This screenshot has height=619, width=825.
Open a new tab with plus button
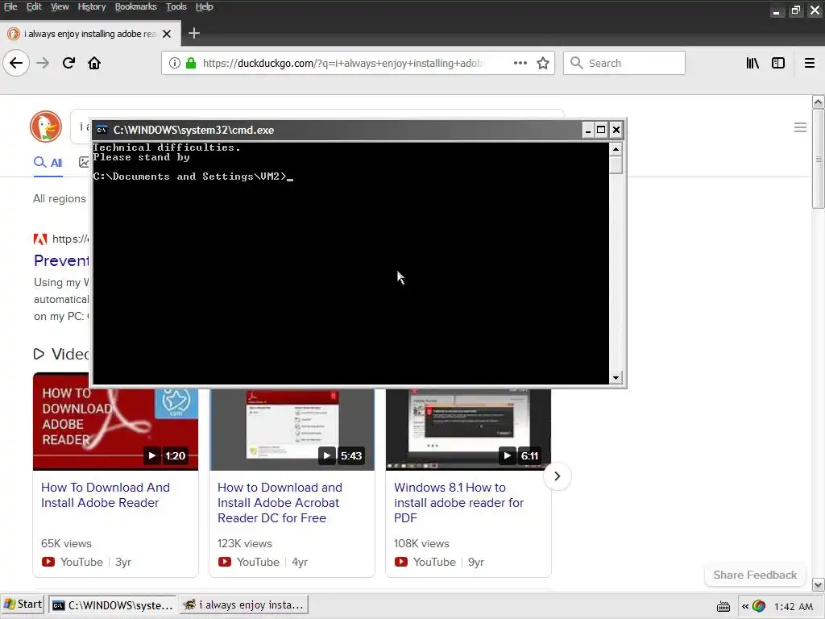click(194, 33)
